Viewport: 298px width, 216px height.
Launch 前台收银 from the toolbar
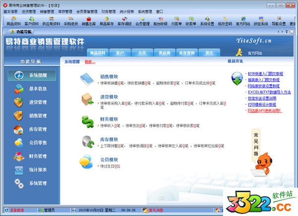click(160, 21)
